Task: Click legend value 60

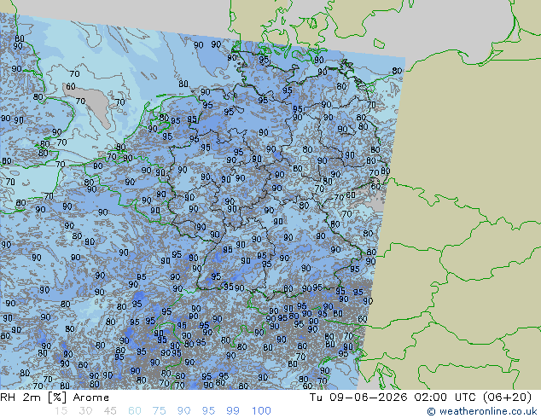Action: tap(135, 411)
